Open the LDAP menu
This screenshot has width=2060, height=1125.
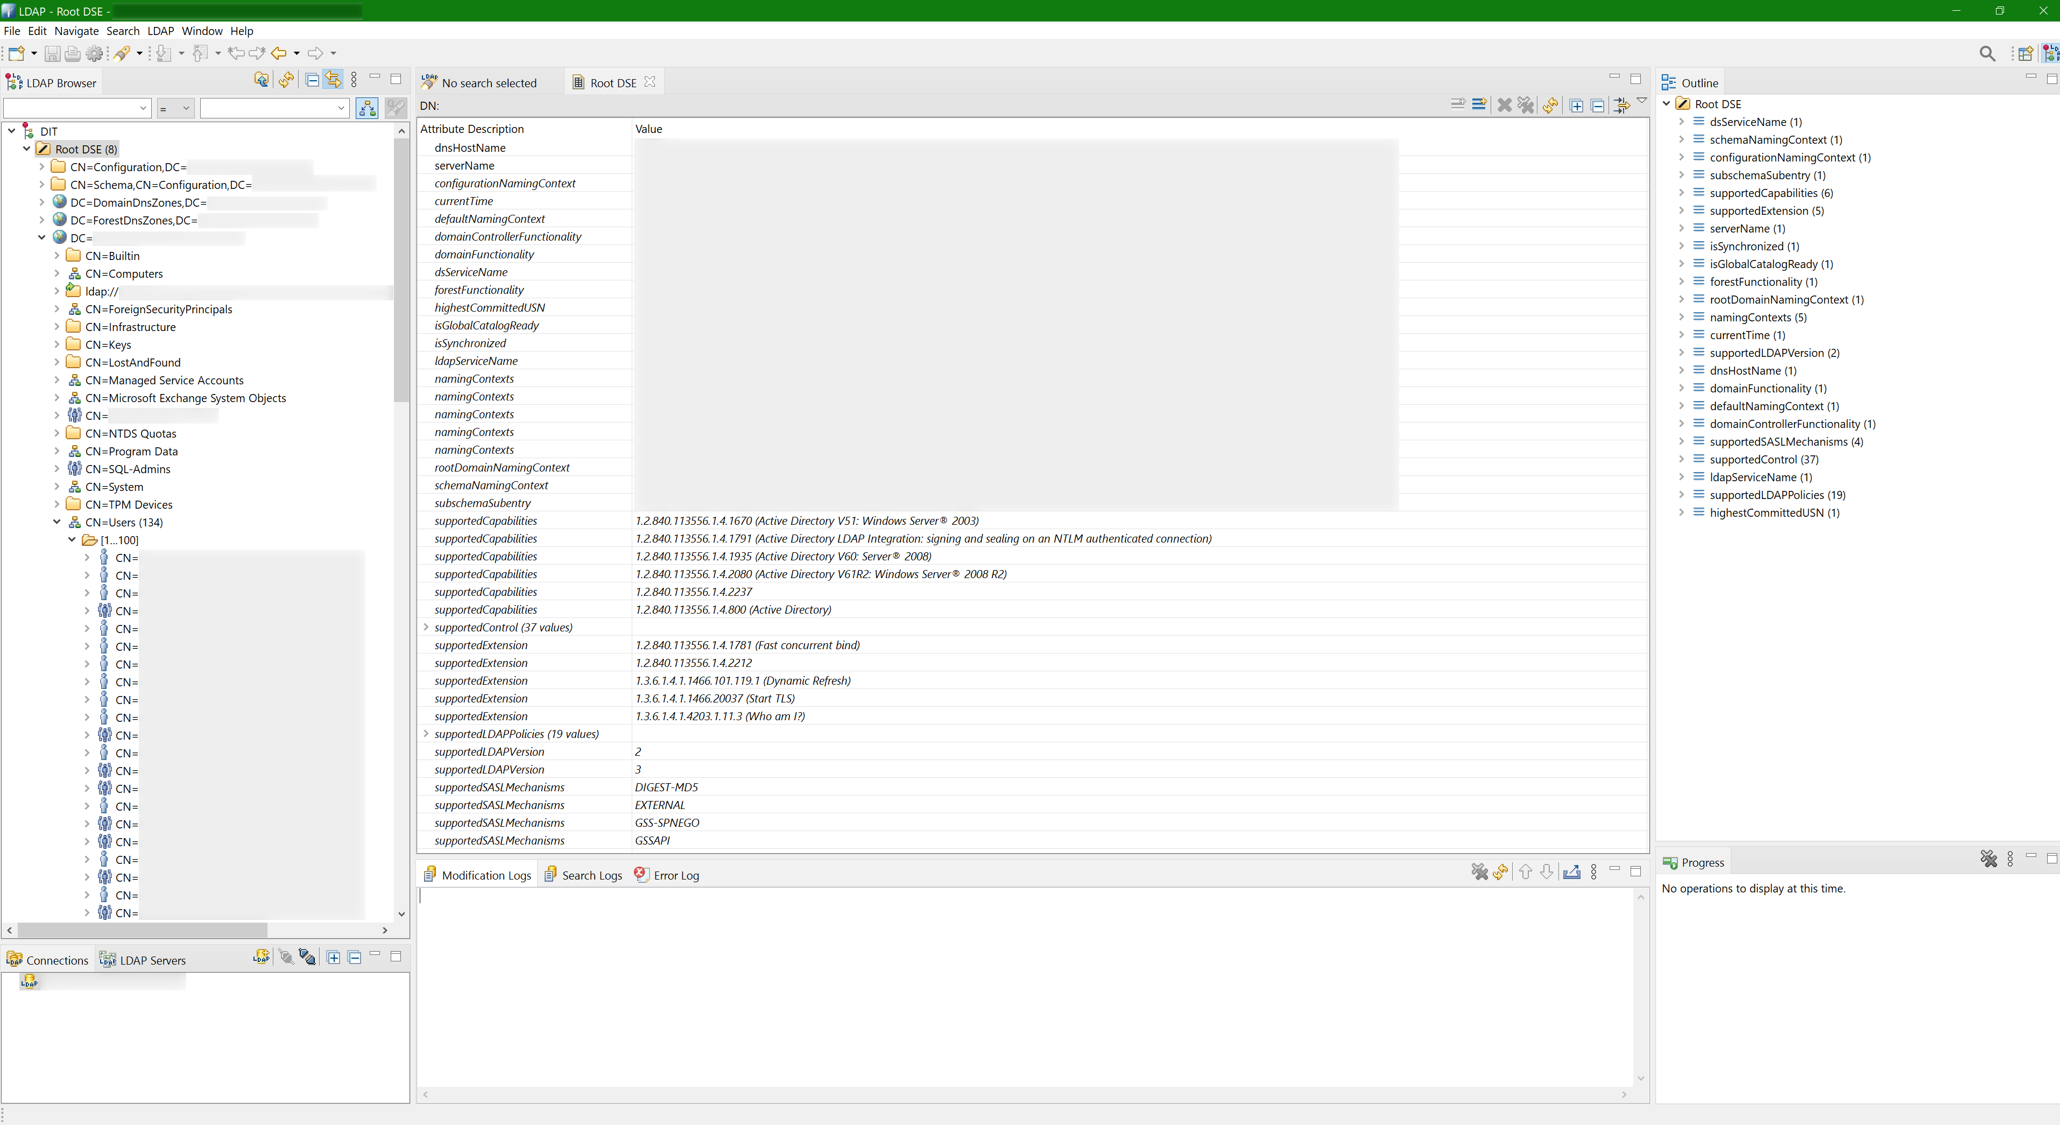tap(160, 31)
